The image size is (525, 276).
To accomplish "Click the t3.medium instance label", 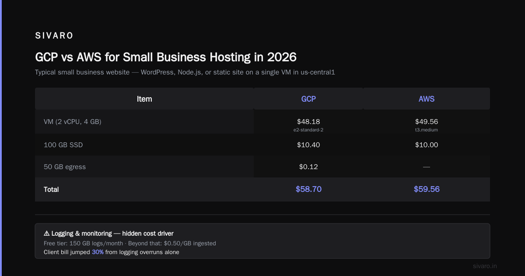I will (427, 130).
